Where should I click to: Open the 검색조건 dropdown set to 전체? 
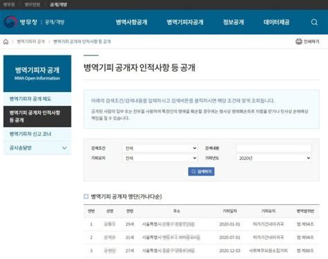pos(160,148)
